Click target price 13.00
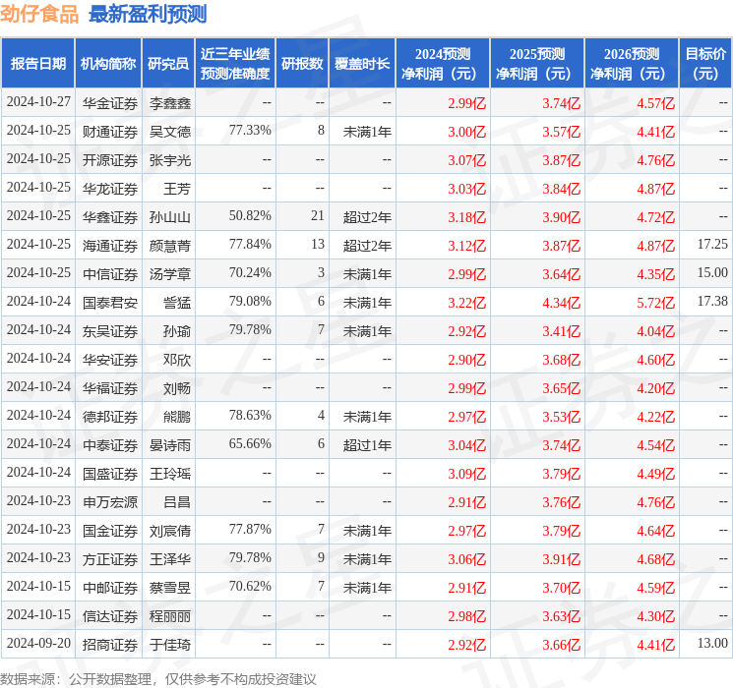This screenshot has height=688, width=733. pos(712,643)
